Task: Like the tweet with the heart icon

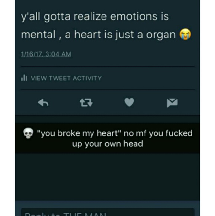Action: (x=129, y=102)
